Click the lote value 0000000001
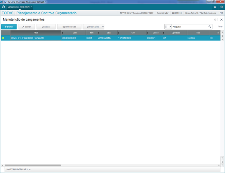Viewport: 225px width, 173px height. click(x=69, y=38)
